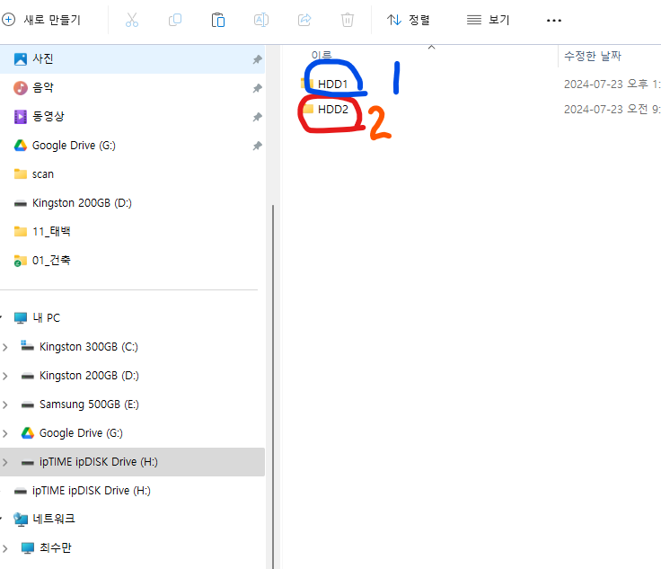
Task: Select 최수만 network computer
Action: tap(132, 547)
